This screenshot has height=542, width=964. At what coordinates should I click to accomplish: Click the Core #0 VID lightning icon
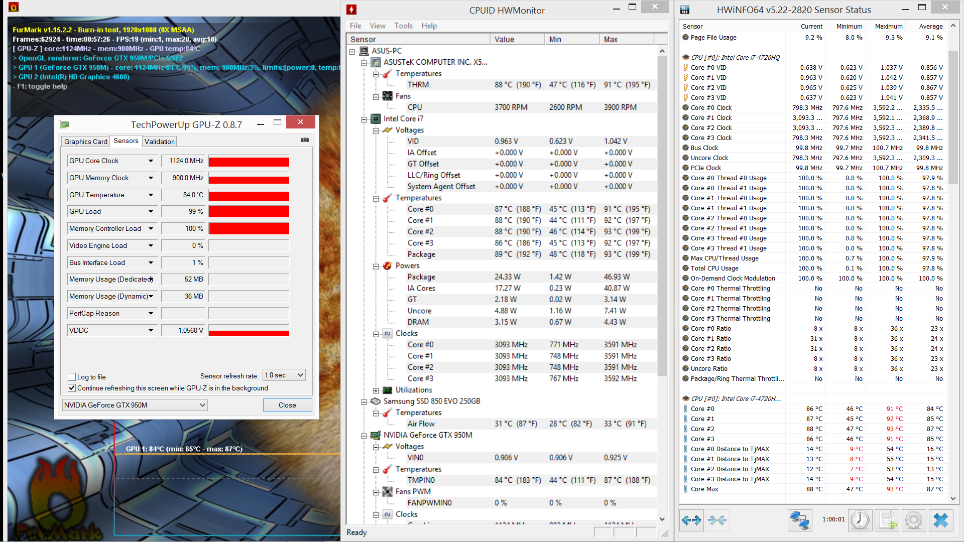(x=685, y=67)
